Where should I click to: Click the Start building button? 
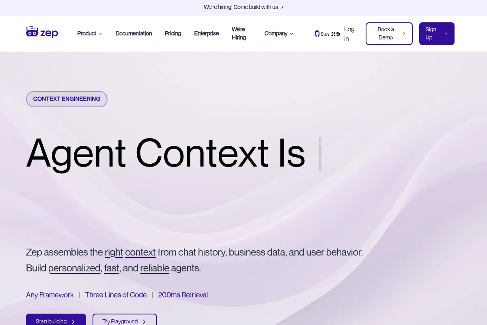[56, 319]
